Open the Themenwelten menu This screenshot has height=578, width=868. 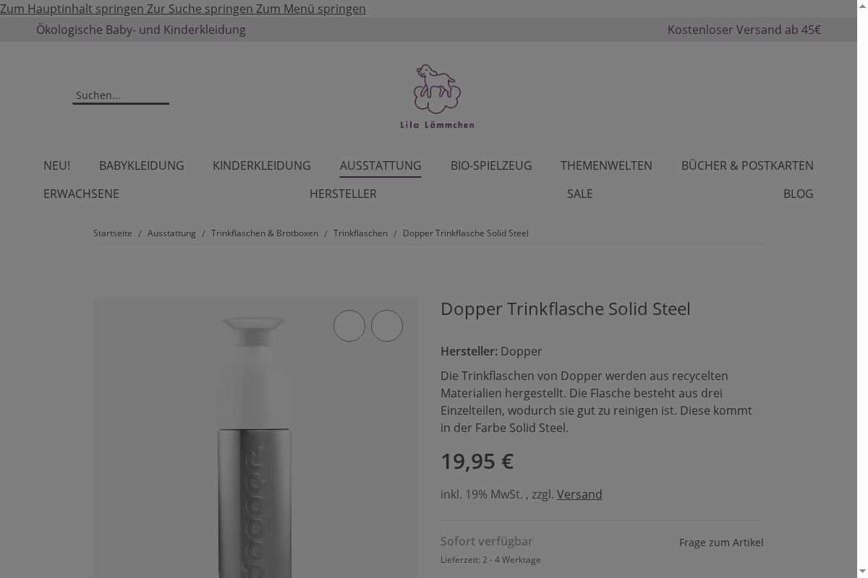[x=606, y=165]
